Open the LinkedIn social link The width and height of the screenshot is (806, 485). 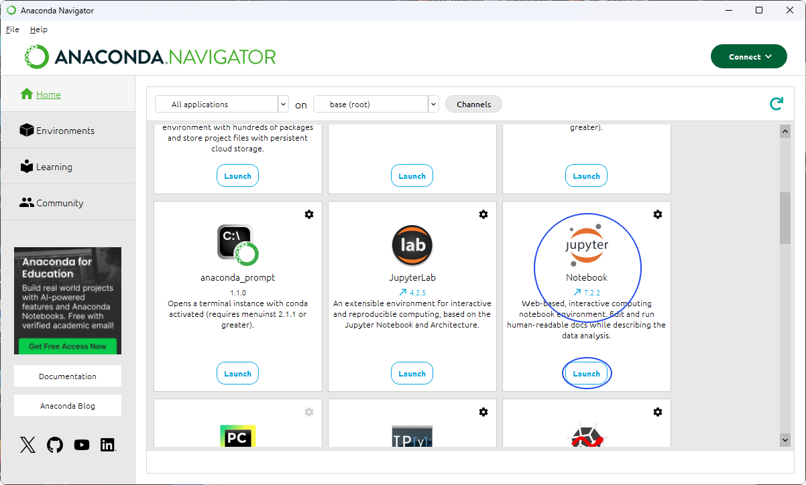pos(107,445)
